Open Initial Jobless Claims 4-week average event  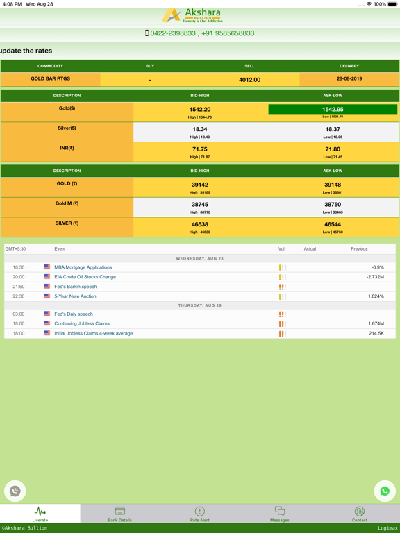tap(94, 333)
